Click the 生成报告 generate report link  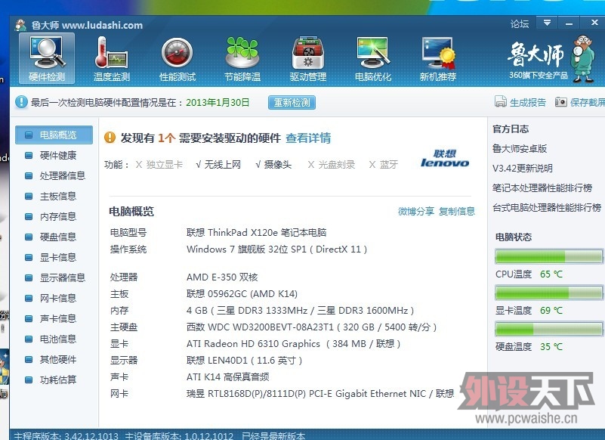(x=527, y=102)
